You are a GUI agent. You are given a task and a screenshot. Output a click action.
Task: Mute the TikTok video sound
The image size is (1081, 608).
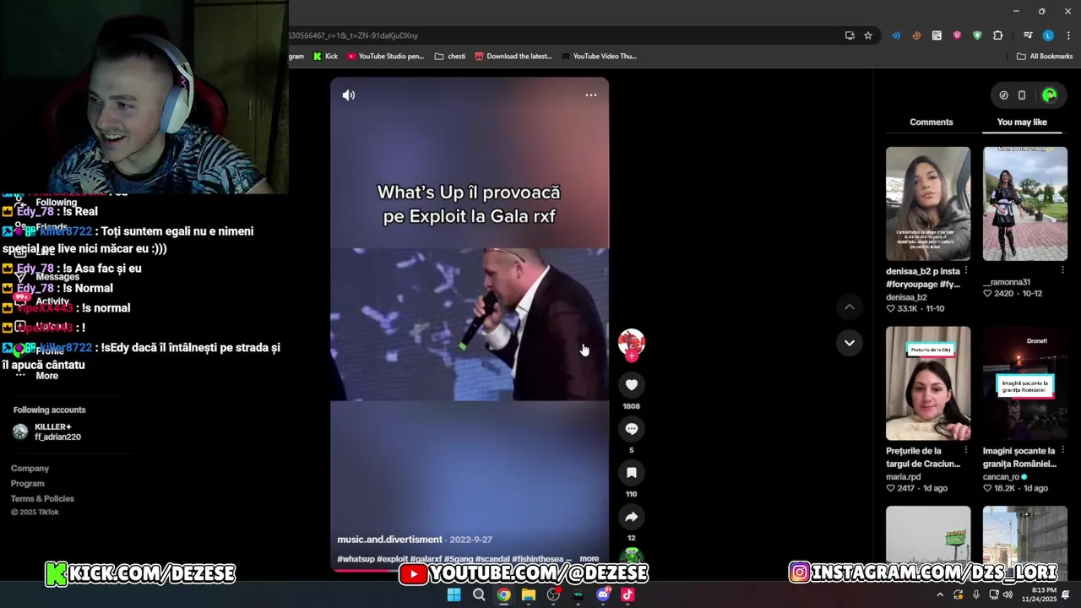tap(349, 95)
